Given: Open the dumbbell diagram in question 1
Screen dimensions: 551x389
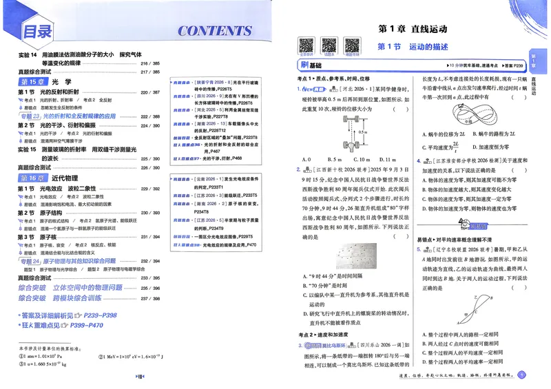Looking at the screenshot, I should 355,134.
